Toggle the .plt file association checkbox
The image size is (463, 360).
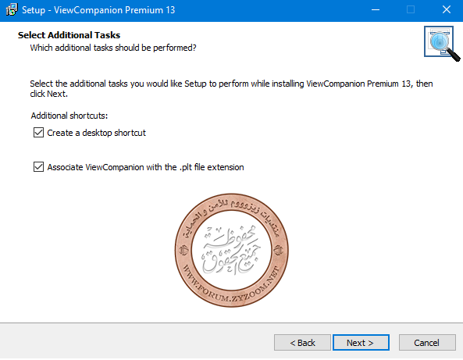[39, 167]
